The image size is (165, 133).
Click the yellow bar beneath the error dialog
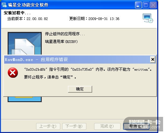coord(24,97)
